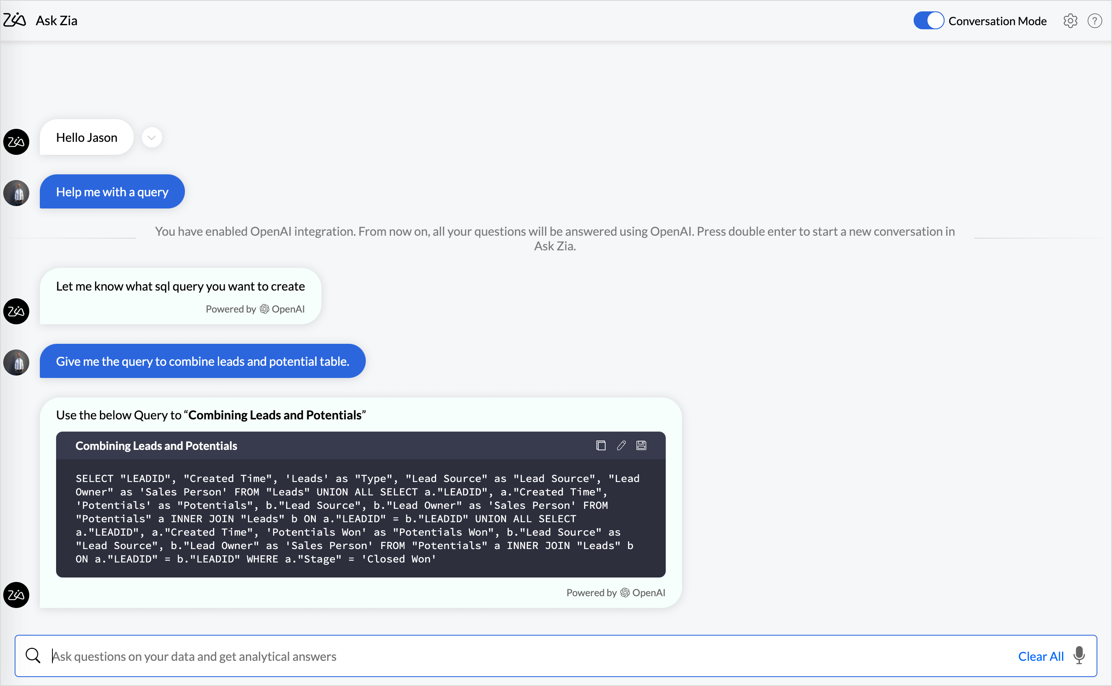1112x686 pixels.
Task: Open the help question mark icon
Action: point(1094,21)
